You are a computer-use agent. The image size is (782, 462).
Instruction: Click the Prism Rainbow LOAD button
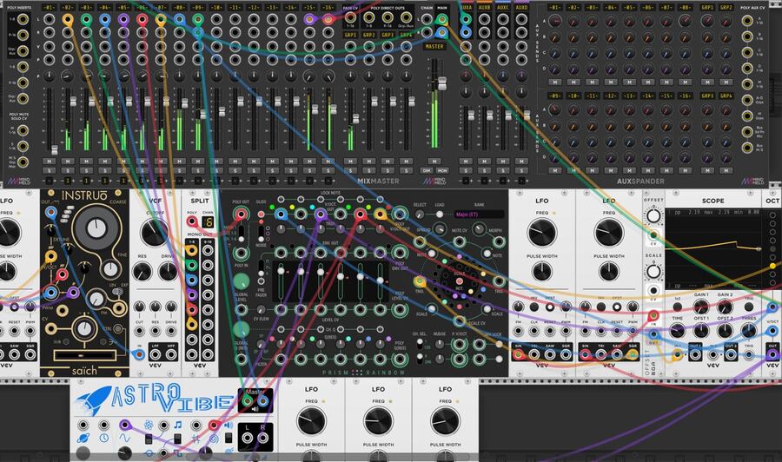[440, 214]
